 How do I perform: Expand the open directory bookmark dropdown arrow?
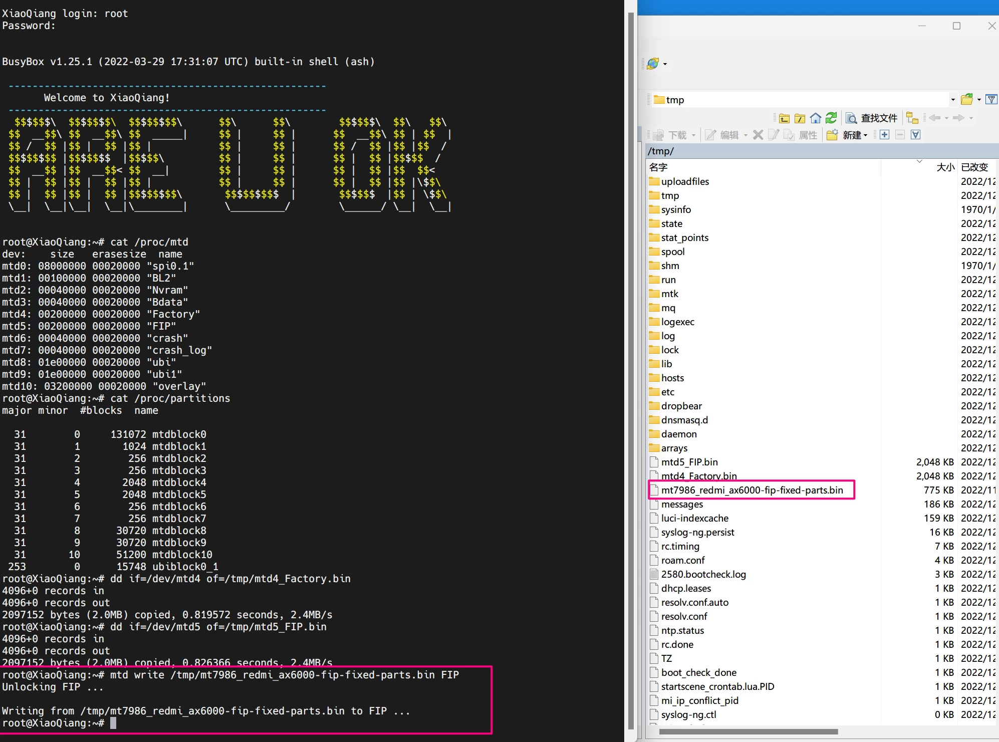click(979, 99)
